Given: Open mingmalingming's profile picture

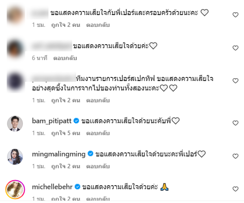Looking at the screenshot, I should point(15,157).
